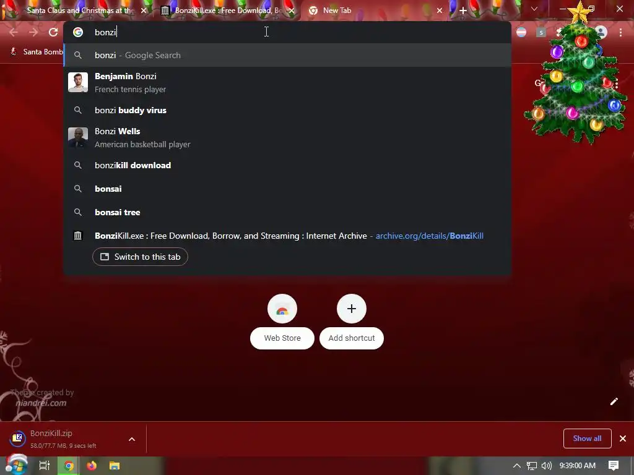The image size is (634, 475).
Task: Open the Web Store shortcut icon
Action: point(282,309)
